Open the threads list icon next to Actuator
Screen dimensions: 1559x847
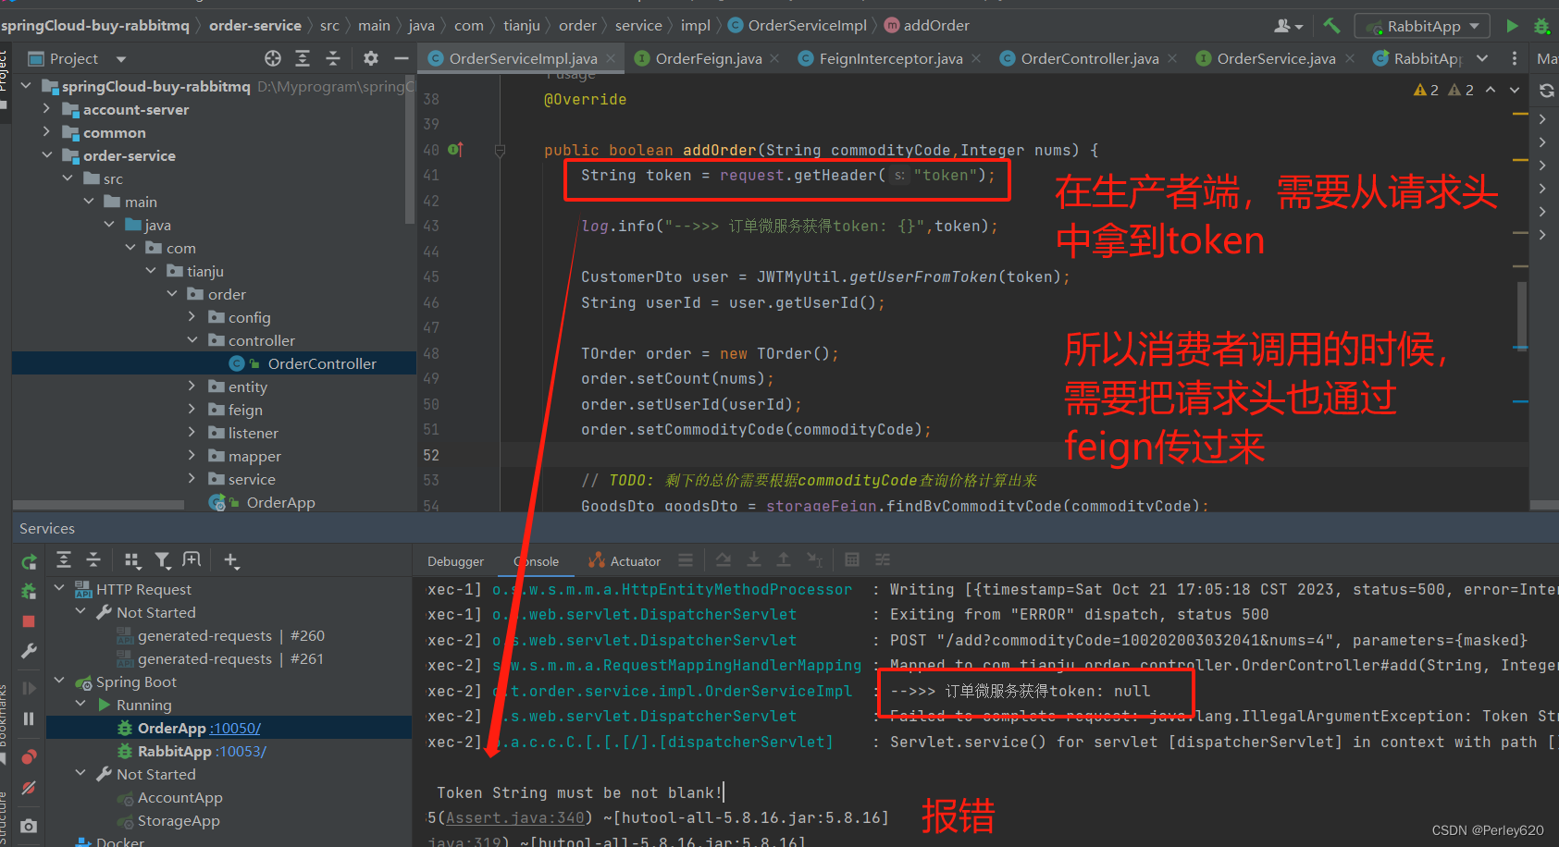coord(686,559)
